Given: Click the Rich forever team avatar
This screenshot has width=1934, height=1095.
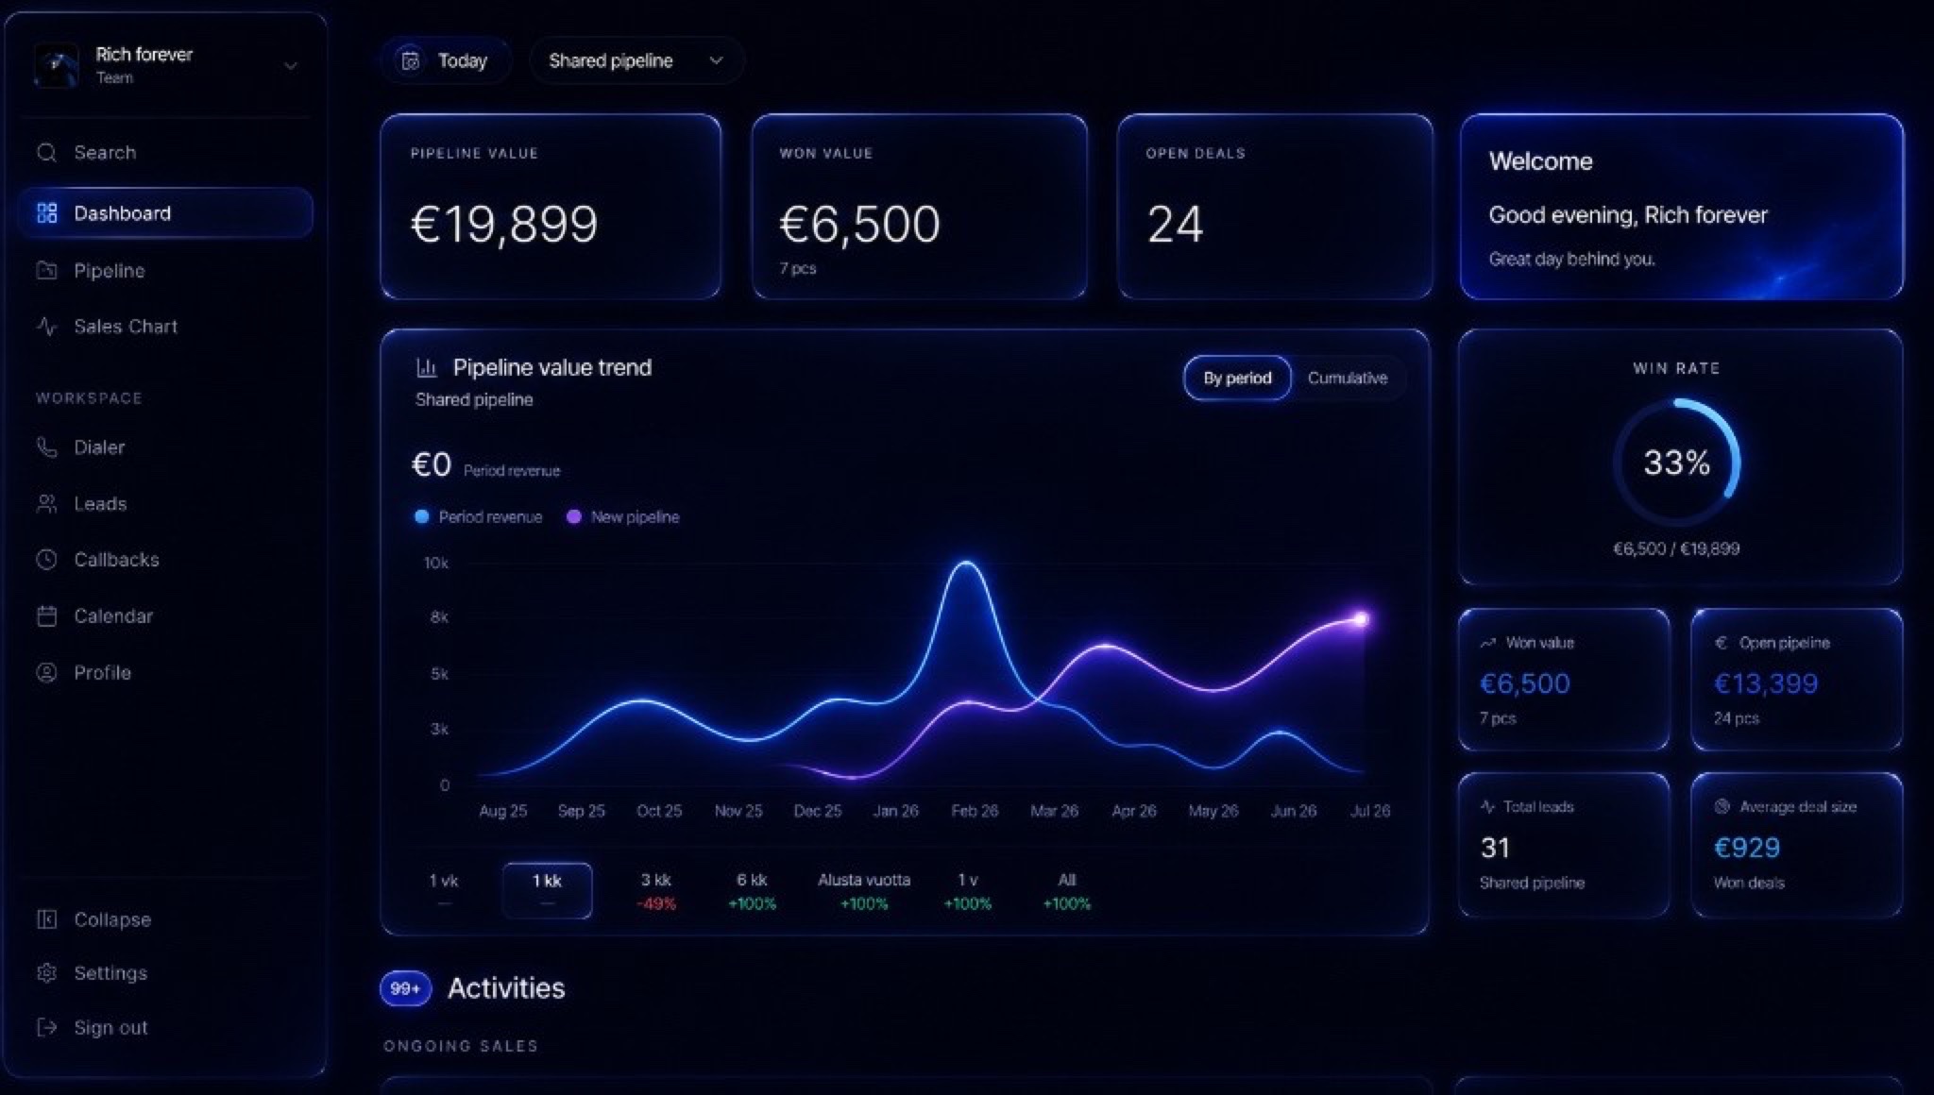Looking at the screenshot, I should pos(57,65).
